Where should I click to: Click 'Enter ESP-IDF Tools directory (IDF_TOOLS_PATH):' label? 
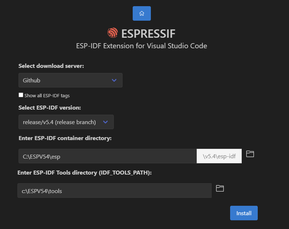(85, 172)
